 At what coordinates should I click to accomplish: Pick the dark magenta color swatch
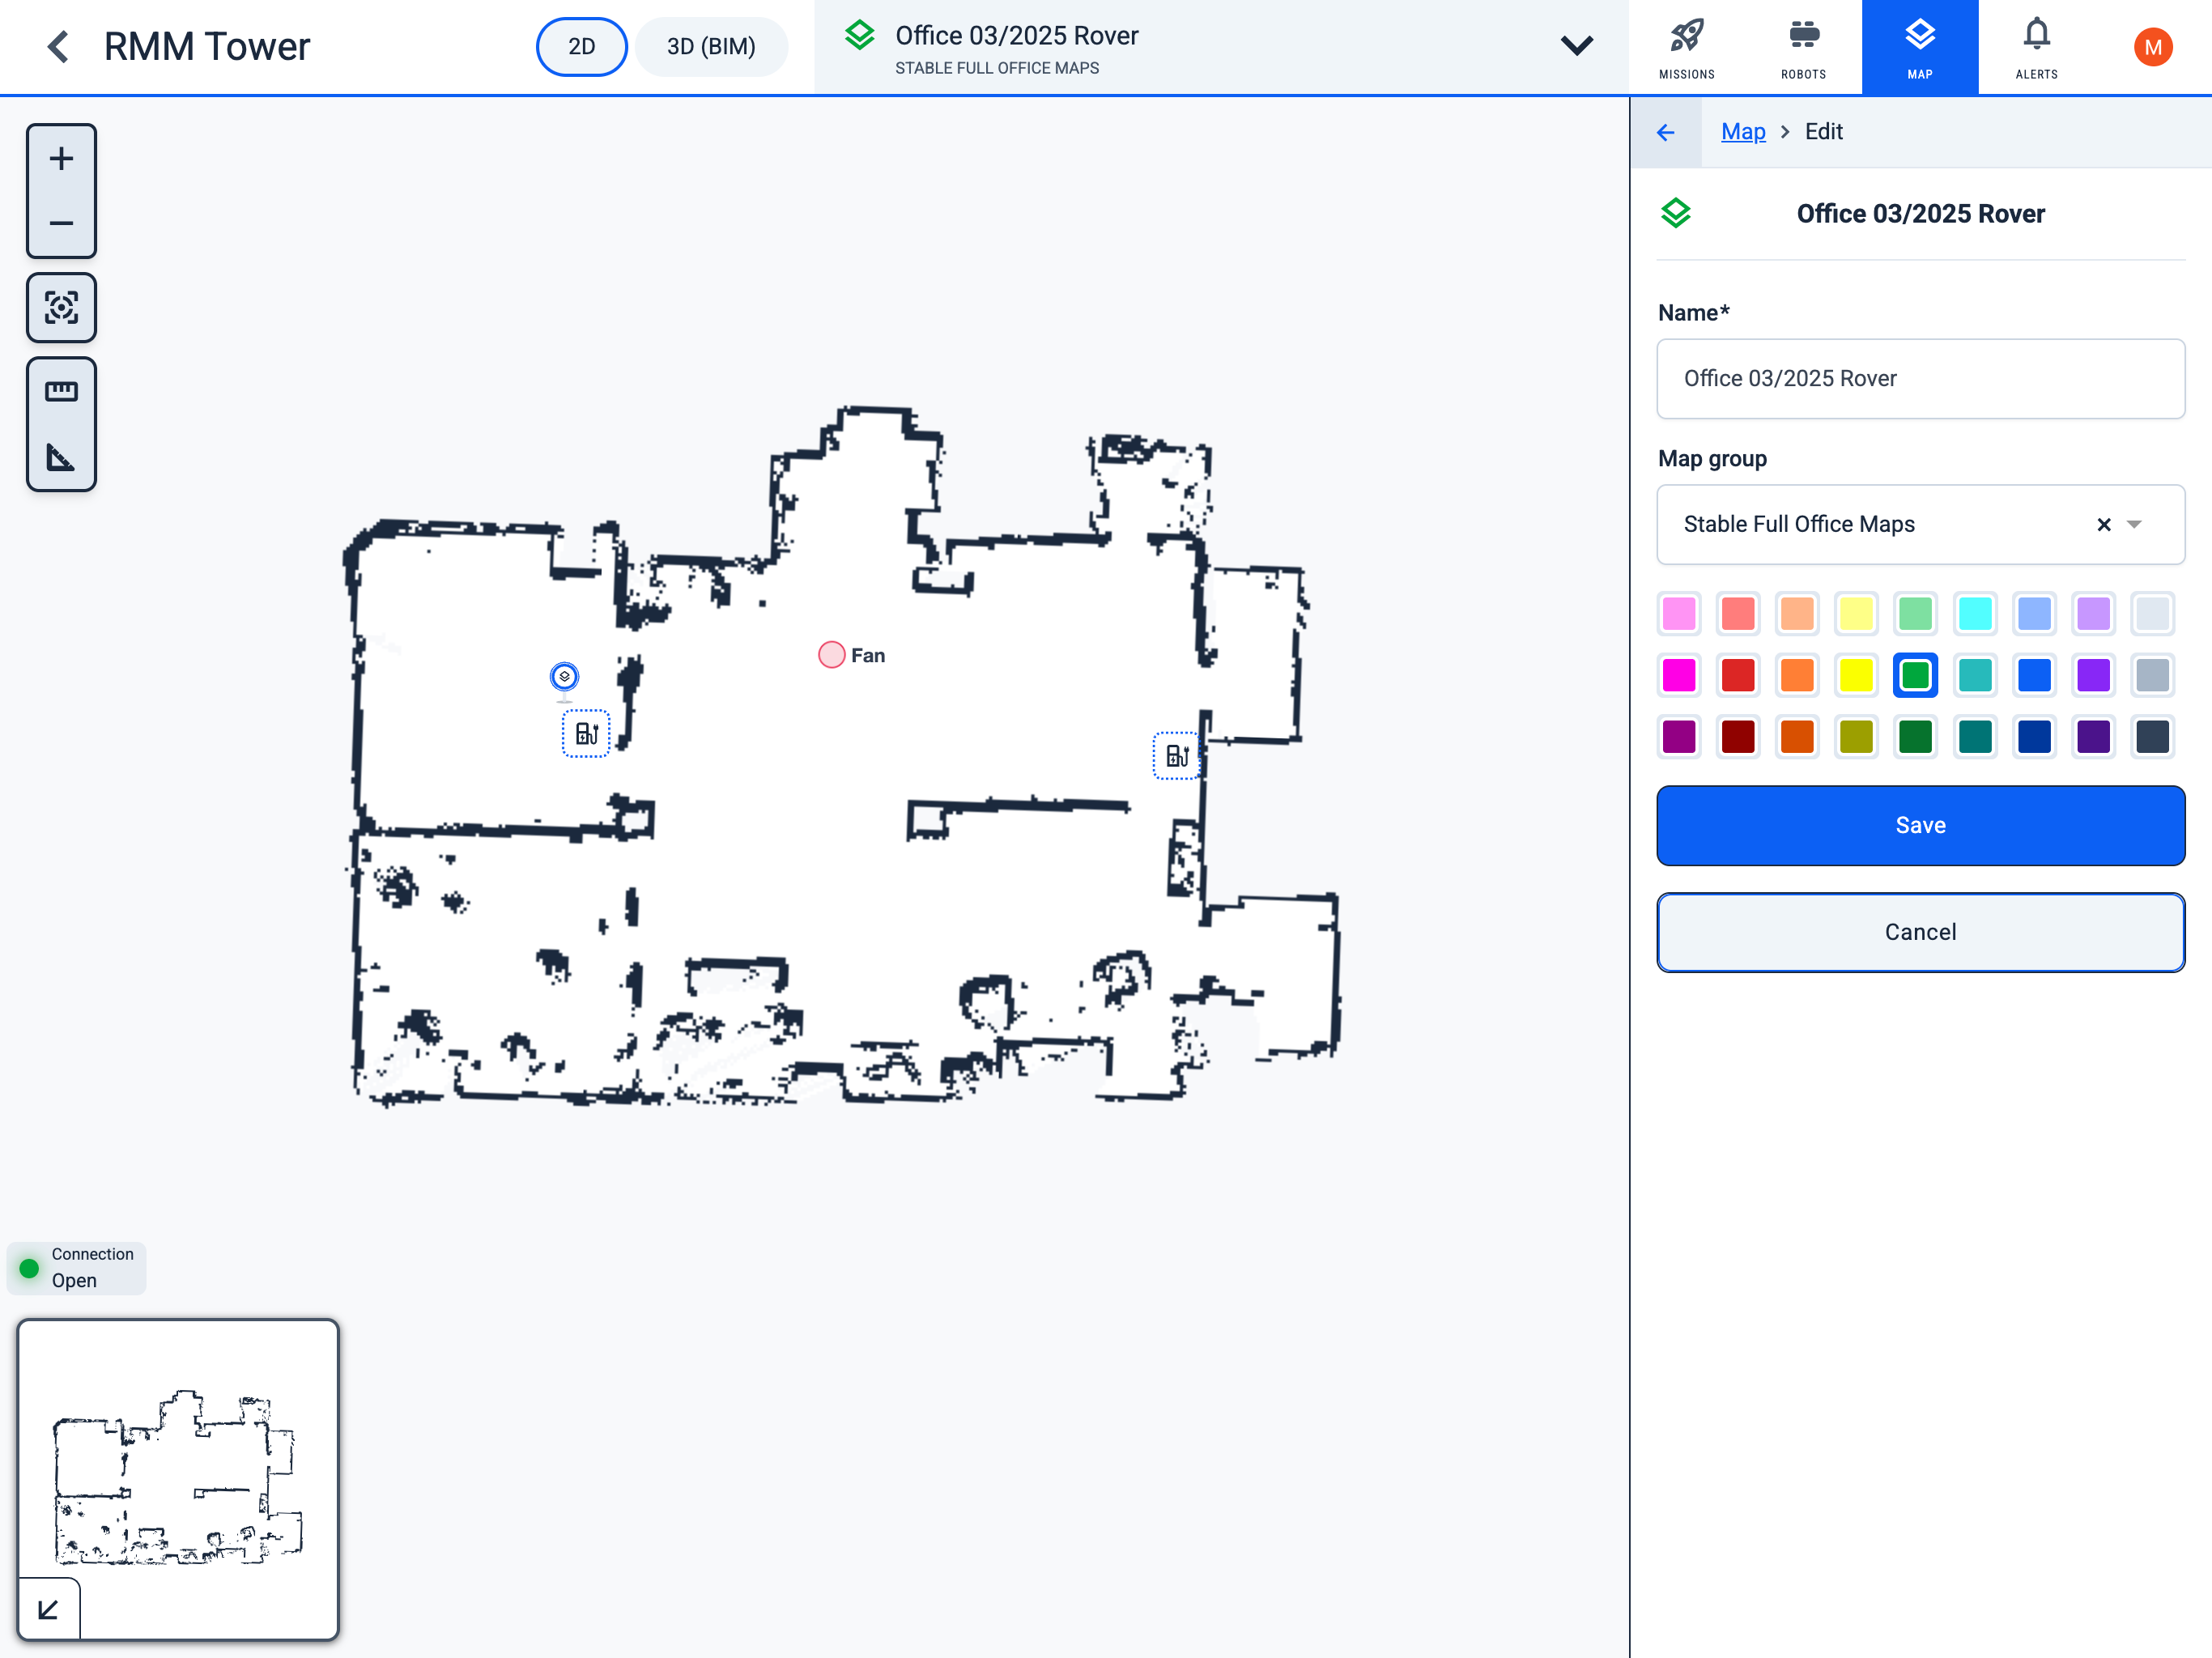tap(1679, 737)
